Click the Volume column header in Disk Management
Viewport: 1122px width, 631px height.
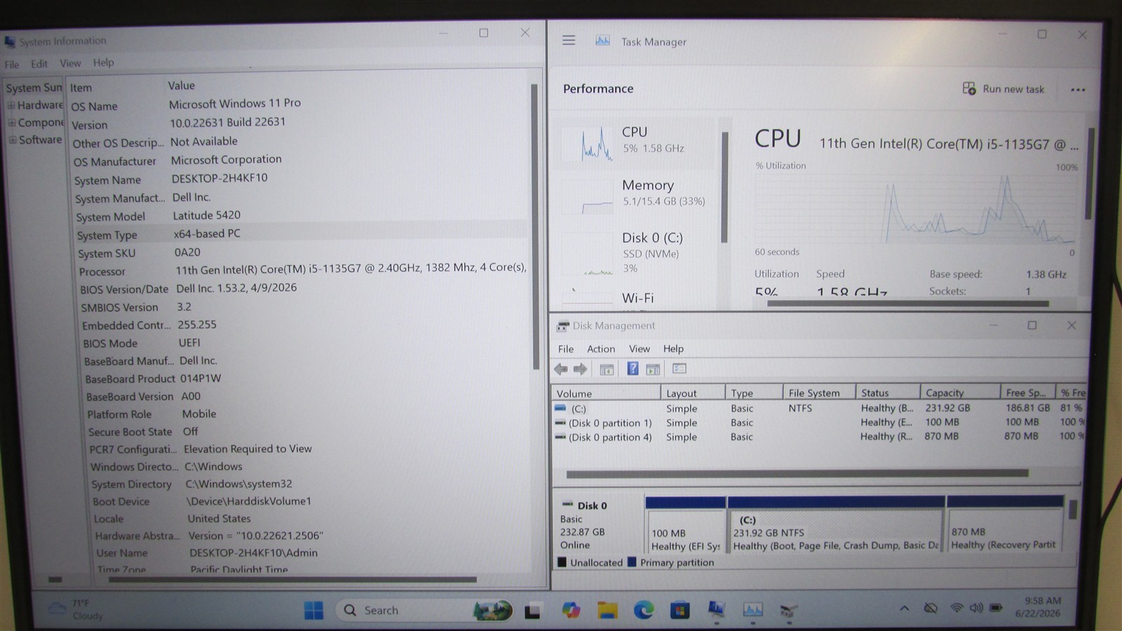[x=607, y=393]
